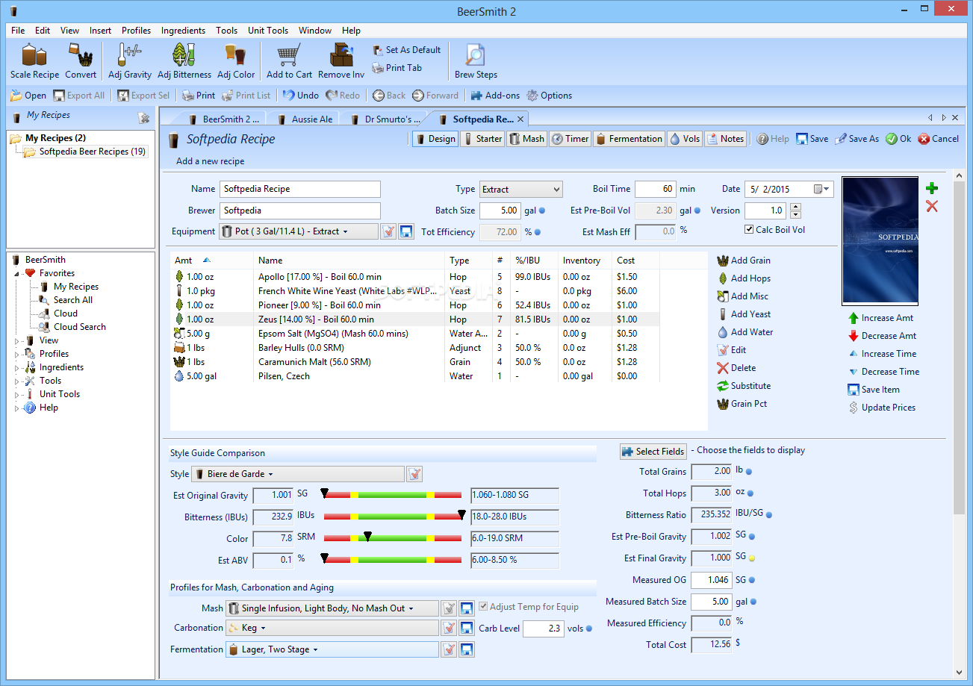Click the Est ABV range slider
Viewport: 973px width, 686px height.
(393, 560)
